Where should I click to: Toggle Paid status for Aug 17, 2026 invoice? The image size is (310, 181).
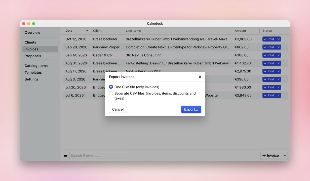(x=269, y=71)
